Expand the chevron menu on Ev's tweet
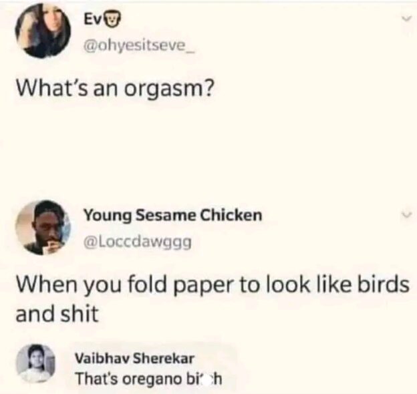 click(x=405, y=20)
